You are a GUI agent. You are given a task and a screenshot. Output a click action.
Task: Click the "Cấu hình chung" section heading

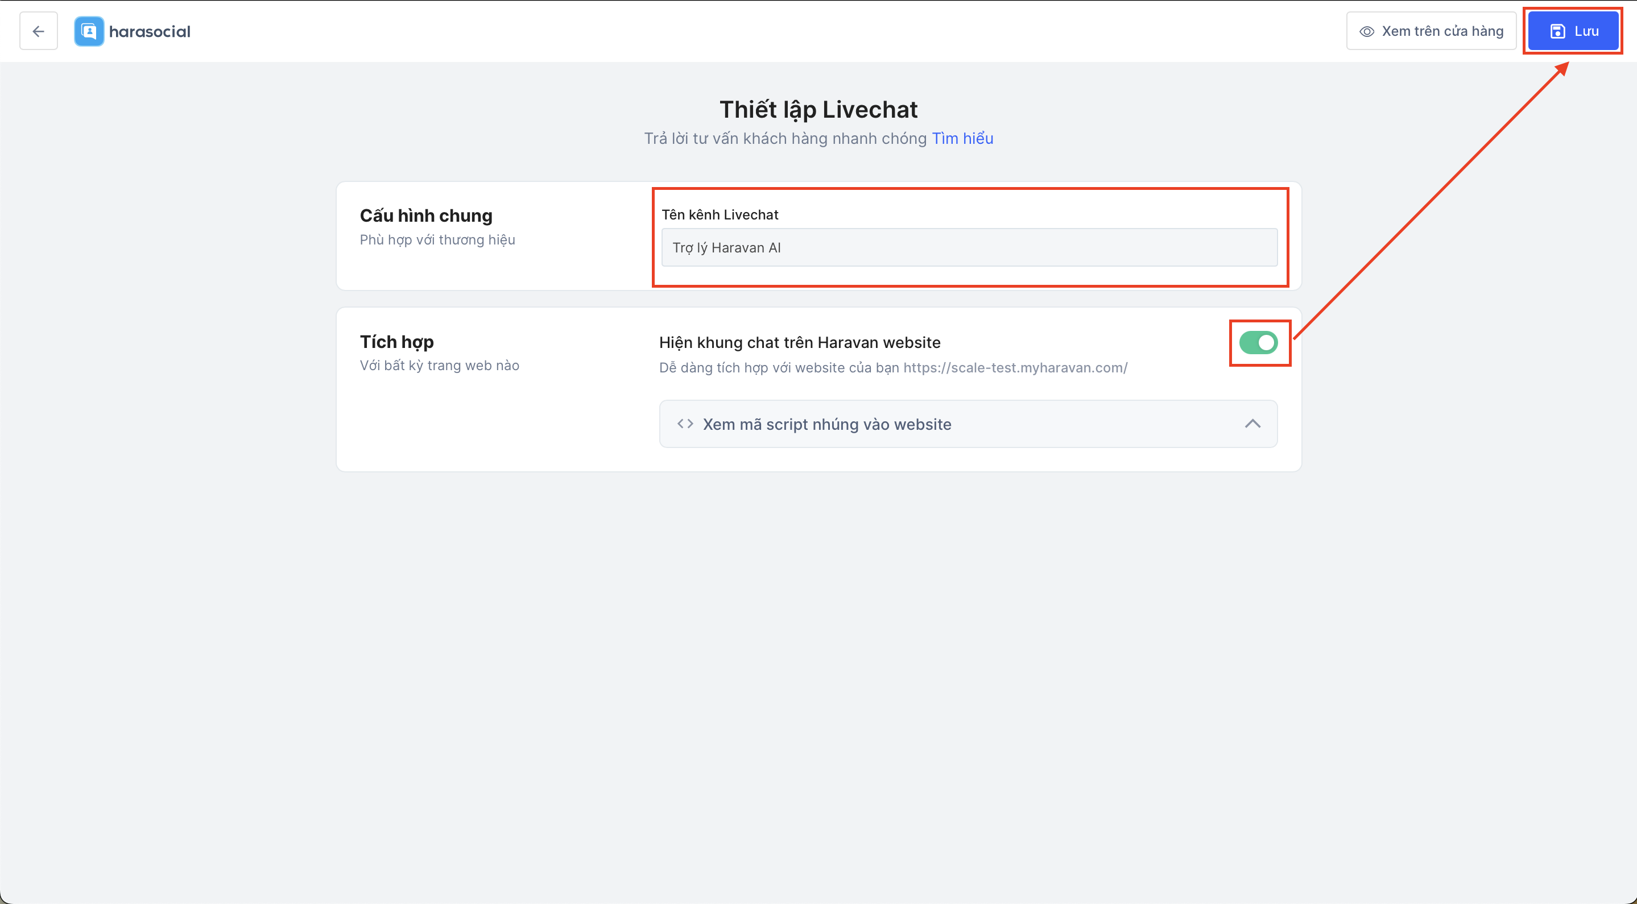click(x=426, y=216)
